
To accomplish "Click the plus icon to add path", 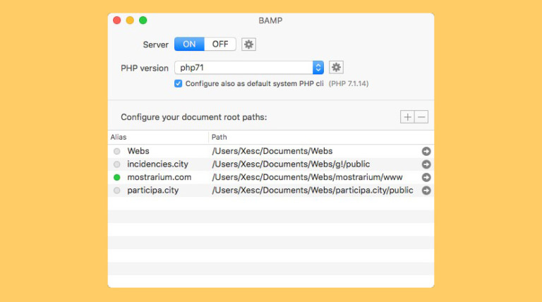I will coord(407,117).
